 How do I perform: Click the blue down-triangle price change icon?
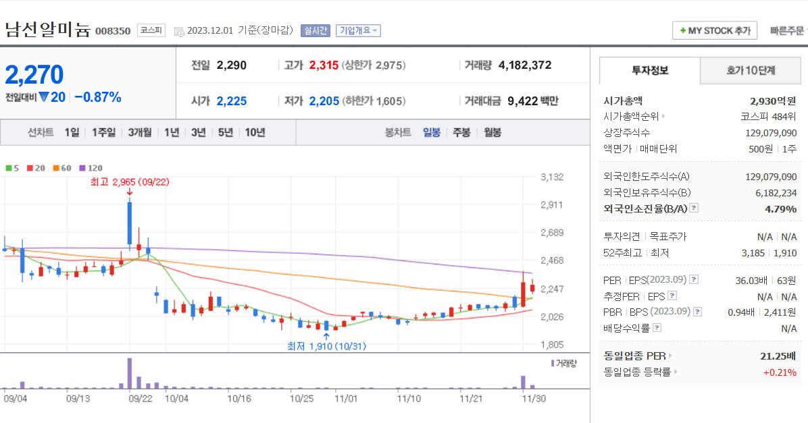click(44, 96)
